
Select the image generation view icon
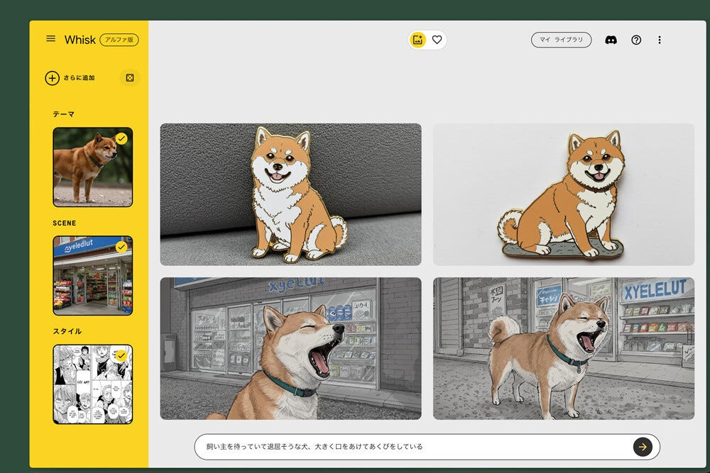418,40
